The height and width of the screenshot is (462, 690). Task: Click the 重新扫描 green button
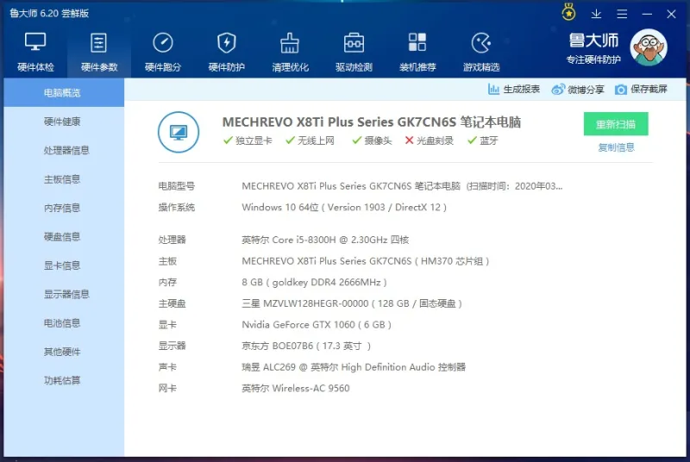tap(616, 124)
